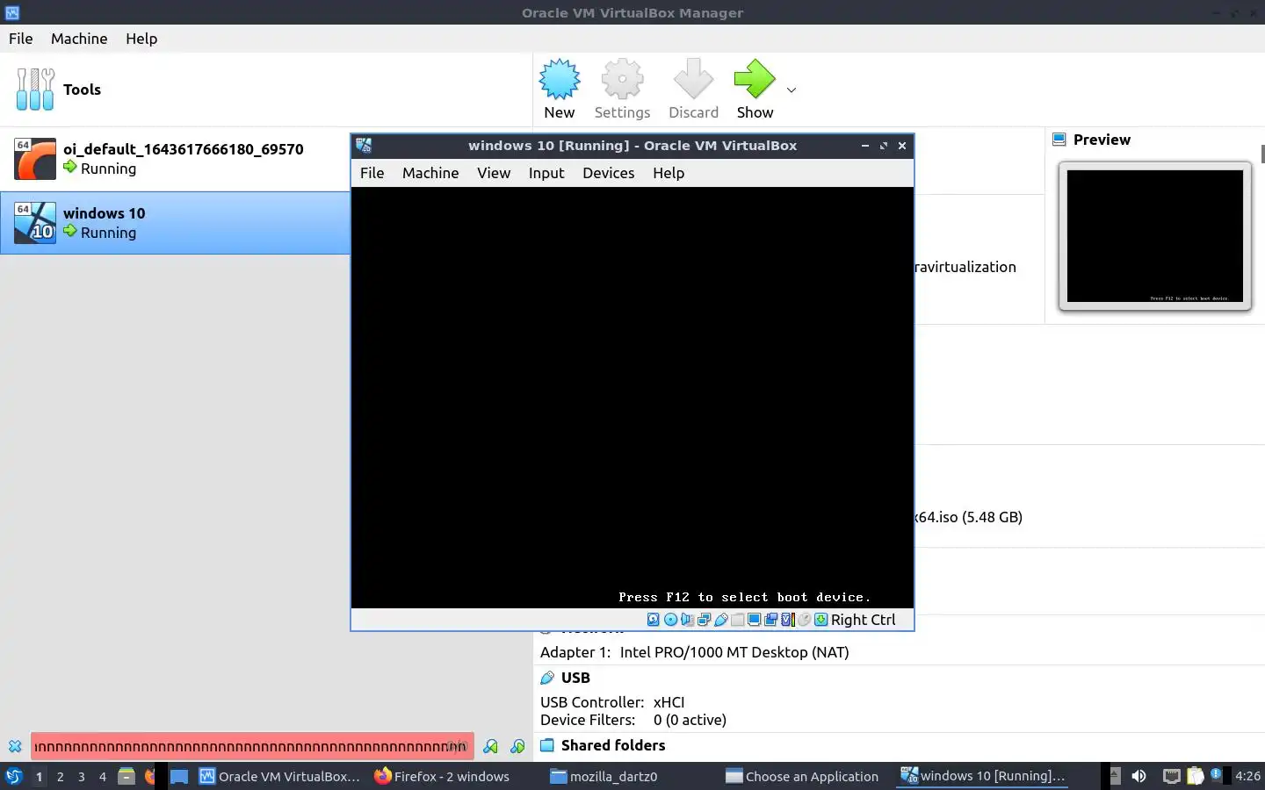Click the 64.iso (5.48 GB) storage text
The width and height of the screenshot is (1265, 790).
click(x=969, y=517)
